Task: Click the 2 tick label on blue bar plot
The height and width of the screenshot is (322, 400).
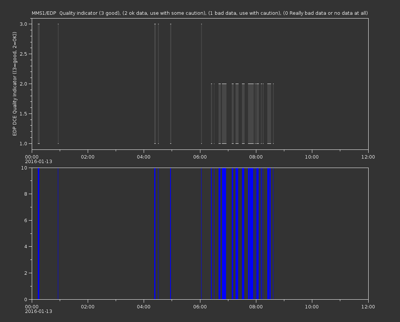Action: [26, 273]
